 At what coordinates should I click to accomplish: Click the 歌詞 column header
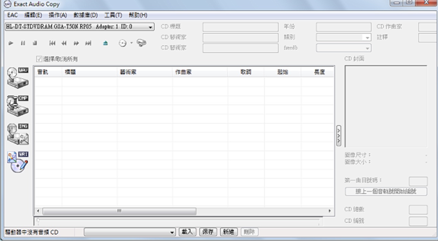coord(246,72)
